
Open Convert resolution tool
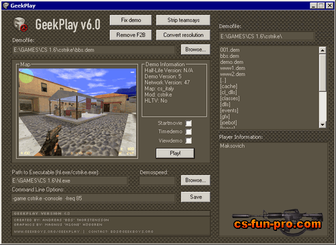pyautogui.click(x=183, y=35)
